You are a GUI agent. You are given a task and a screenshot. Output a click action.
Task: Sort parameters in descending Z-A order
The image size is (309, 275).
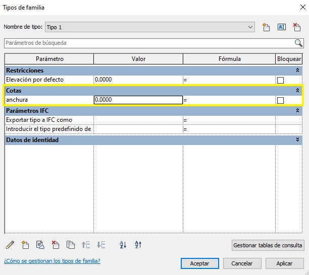pos(138,245)
